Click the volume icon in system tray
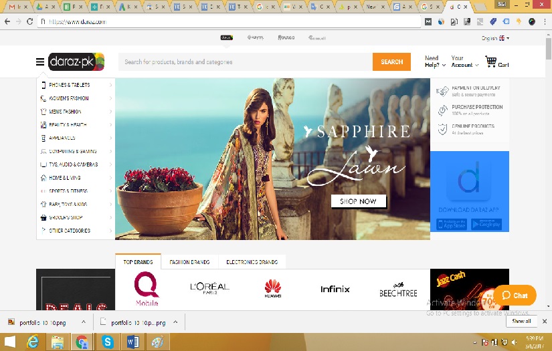 click(x=515, y=342)
